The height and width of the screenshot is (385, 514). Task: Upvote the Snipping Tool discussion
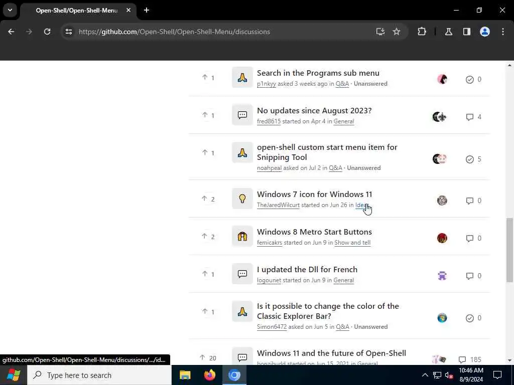(208, 153)
